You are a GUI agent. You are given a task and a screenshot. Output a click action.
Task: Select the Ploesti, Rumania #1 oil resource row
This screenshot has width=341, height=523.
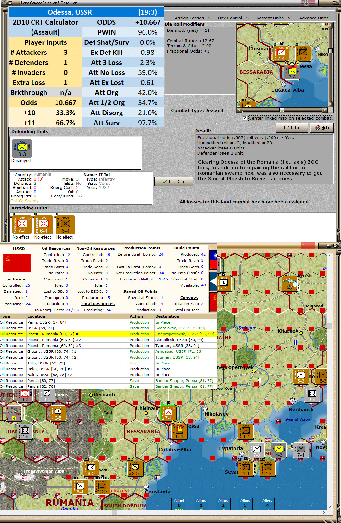pos(108,334)
